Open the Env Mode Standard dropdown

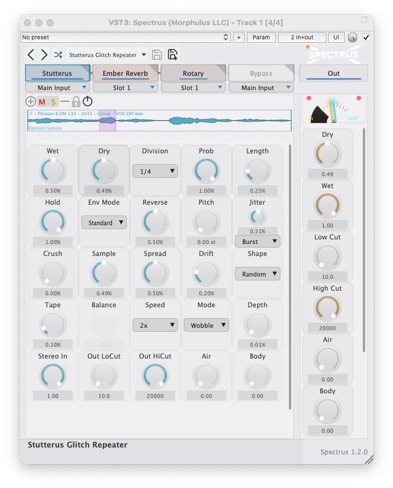(x=104, y=222)
